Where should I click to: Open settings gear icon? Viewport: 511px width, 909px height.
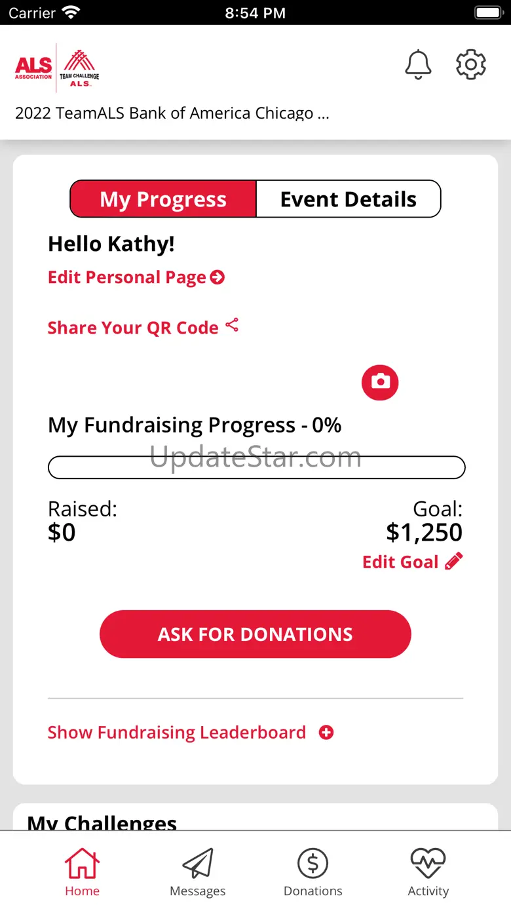[x=470, y=65]
